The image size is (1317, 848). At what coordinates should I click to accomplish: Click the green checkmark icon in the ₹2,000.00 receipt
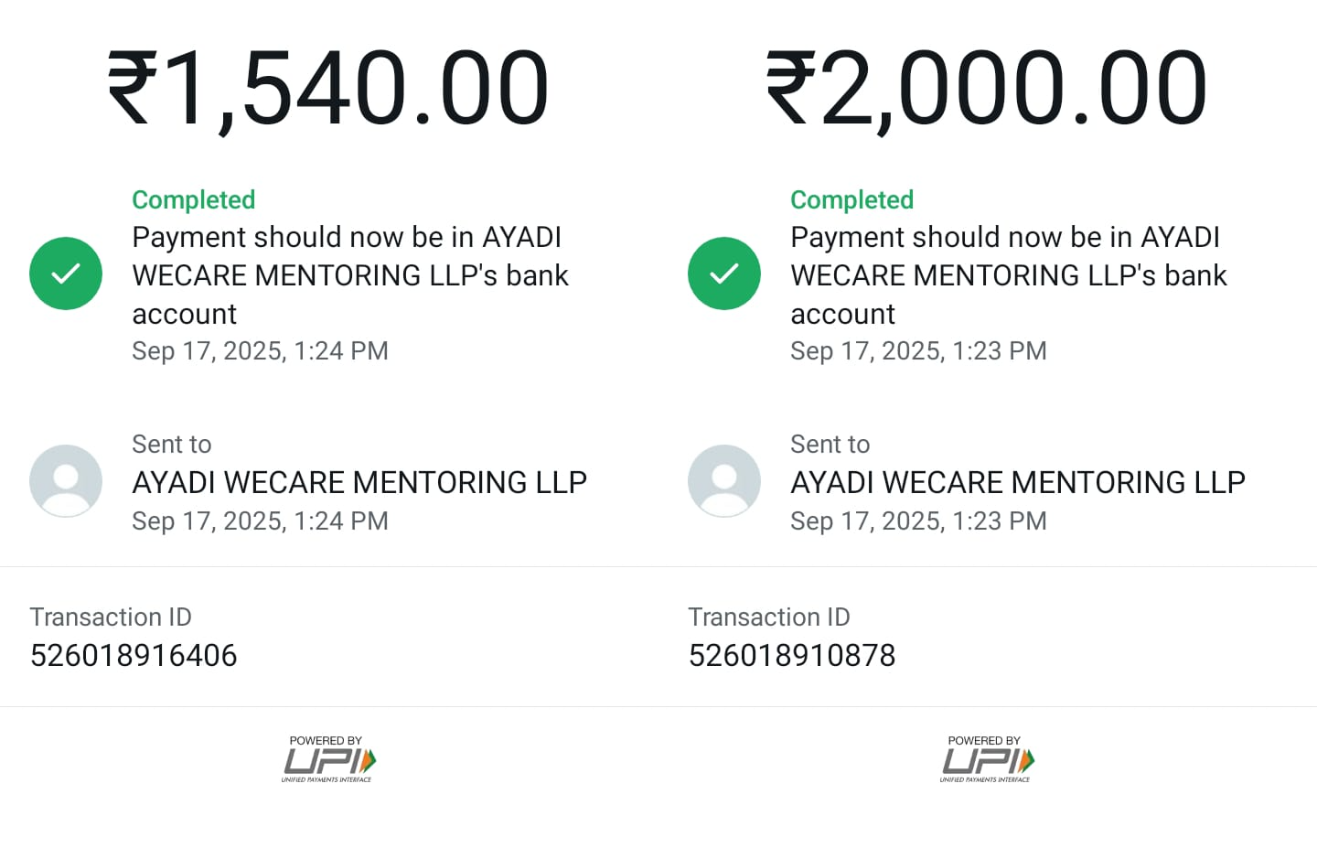[x=724, y=274]
